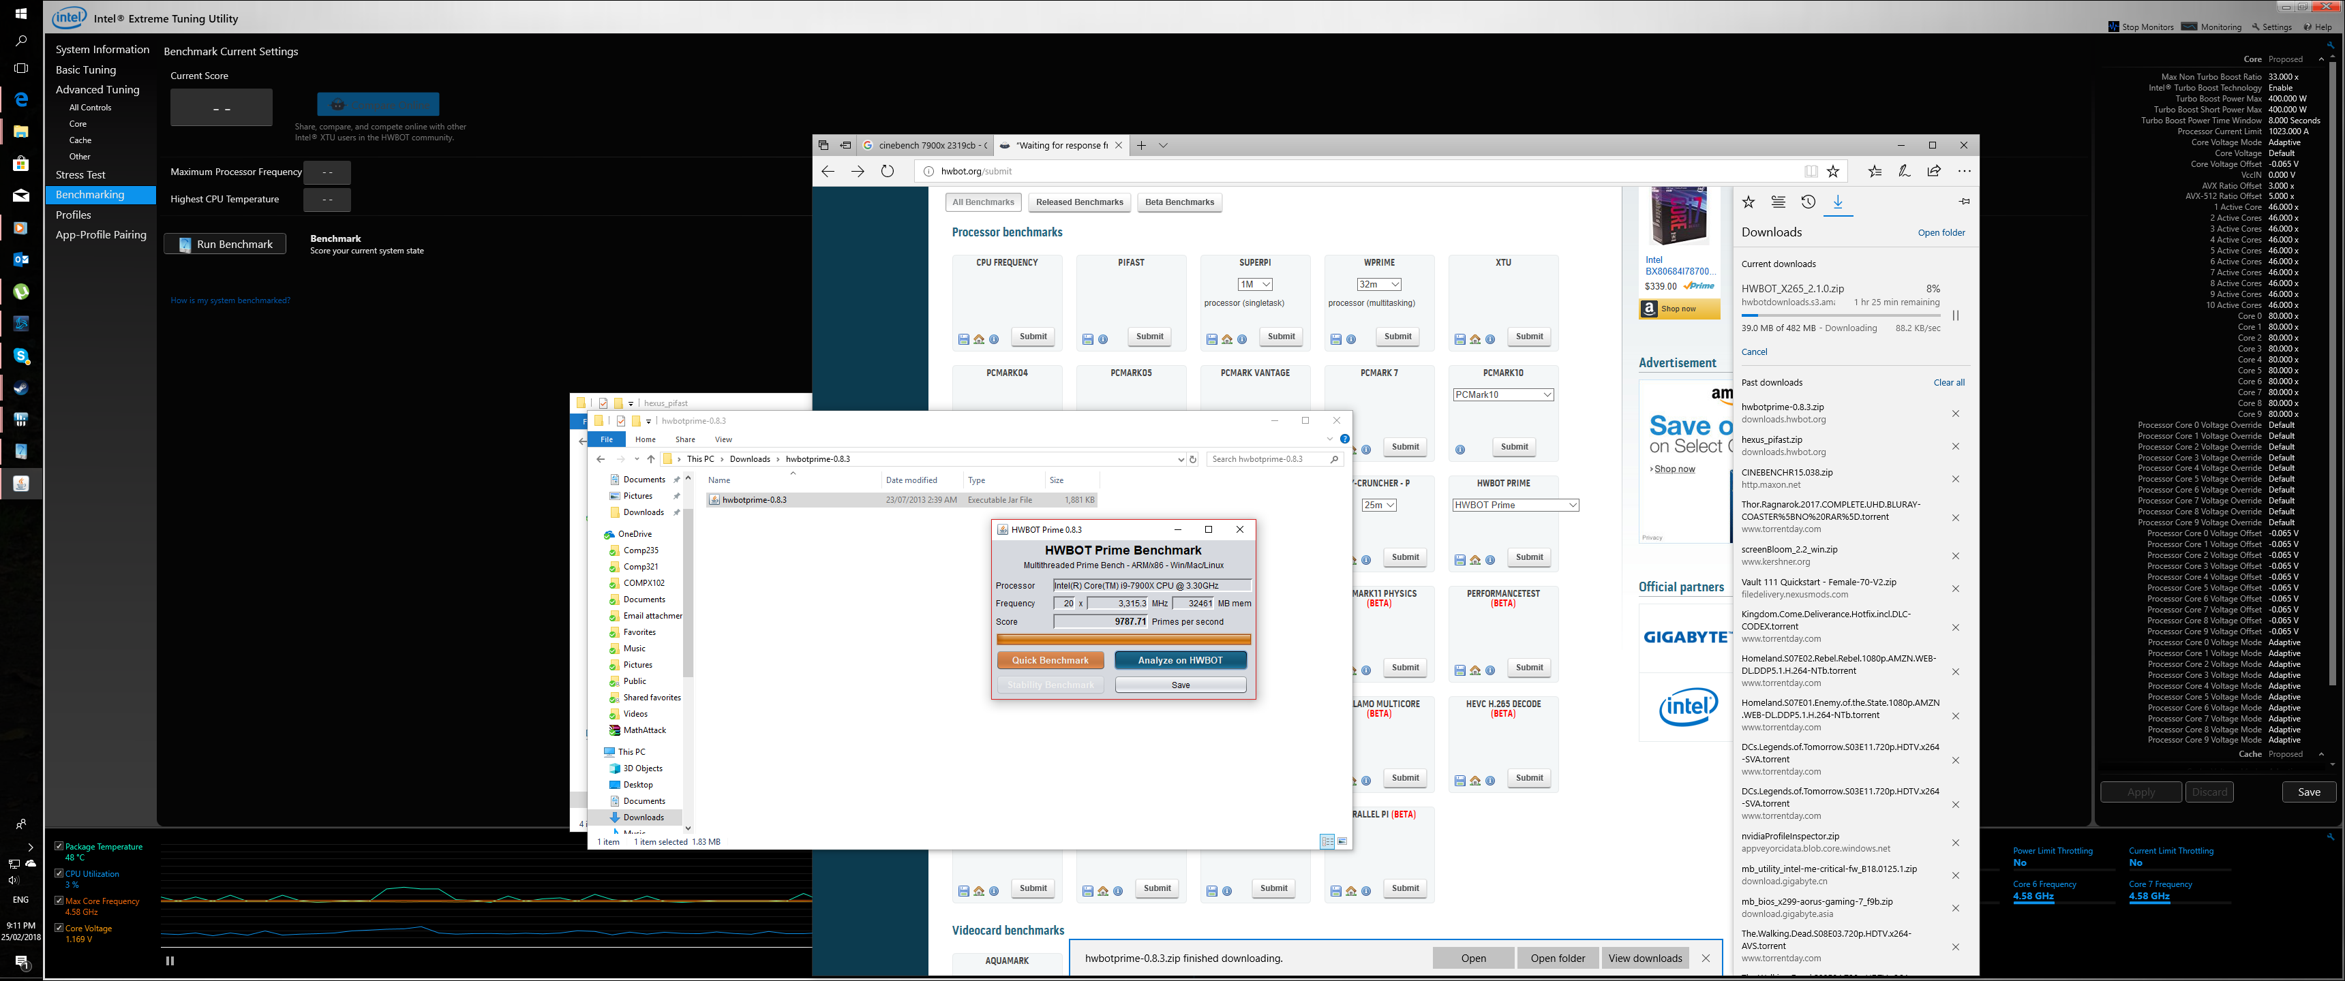The height and width of the screenshot is (981, 2345).
Task: Refresh the hwbot.org page in Edge
Action: coord(888,171)
